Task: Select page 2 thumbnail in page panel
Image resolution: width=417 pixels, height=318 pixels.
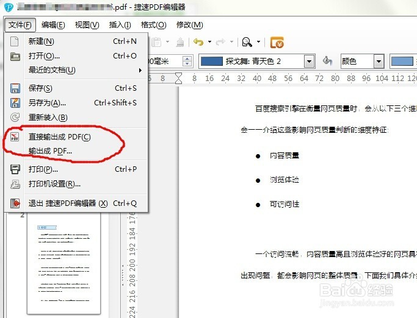Action: coord(64,263)
